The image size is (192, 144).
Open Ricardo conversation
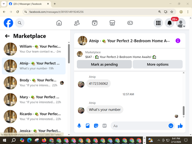coord(34,117)
